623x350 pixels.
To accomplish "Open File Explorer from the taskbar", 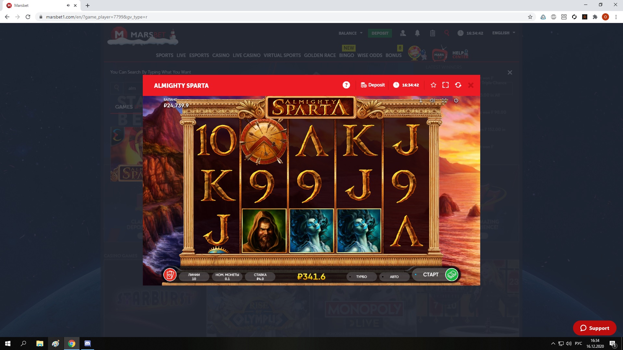I will click(40, 344).
